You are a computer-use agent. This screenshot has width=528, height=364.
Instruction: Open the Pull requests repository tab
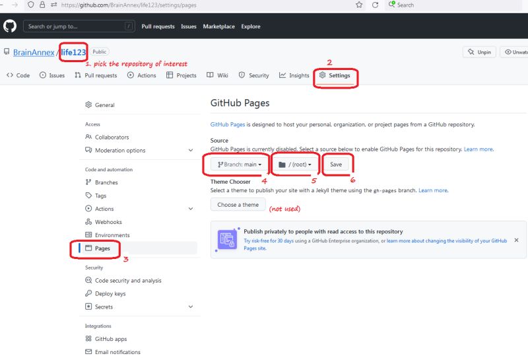[x=96, y=75]
